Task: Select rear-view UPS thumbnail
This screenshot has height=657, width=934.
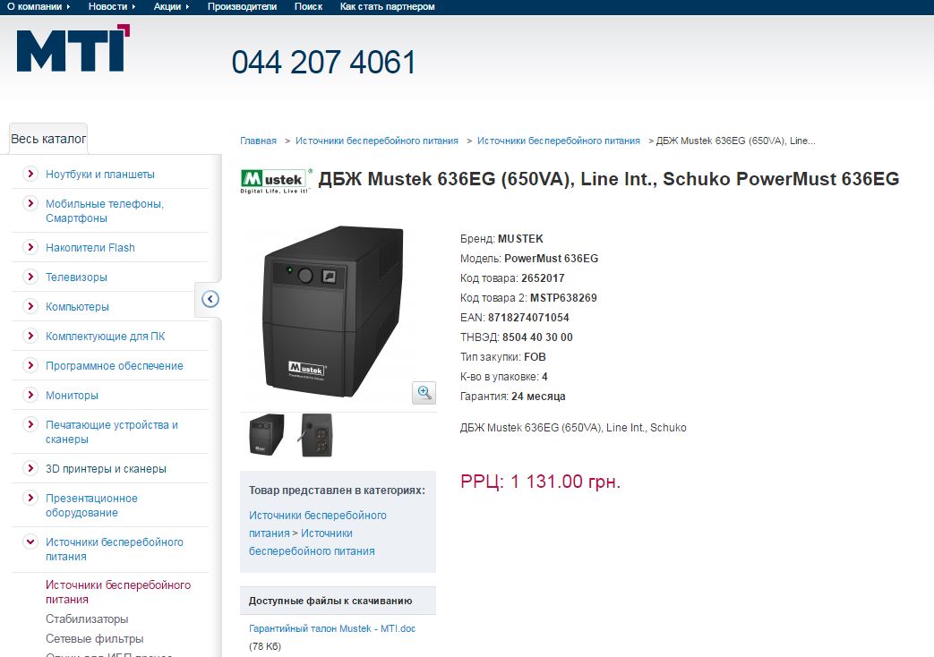Action: [315, 435]
